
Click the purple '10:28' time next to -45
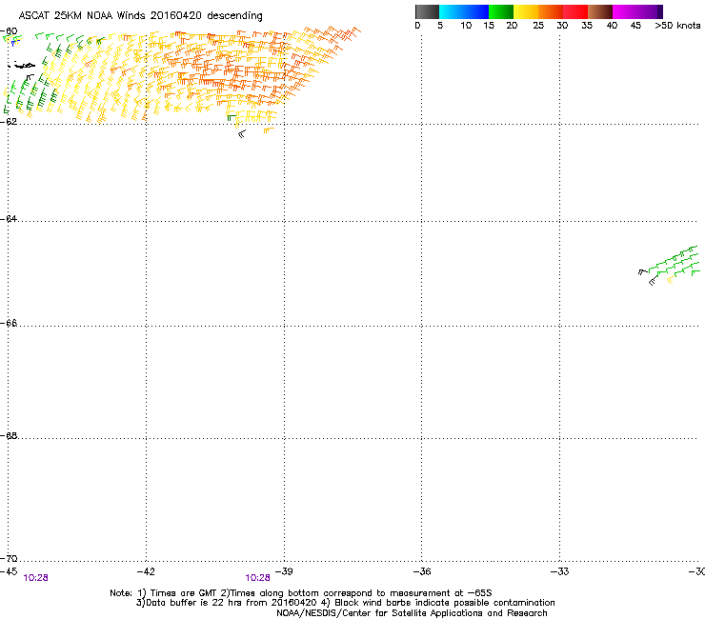(35, 578)
